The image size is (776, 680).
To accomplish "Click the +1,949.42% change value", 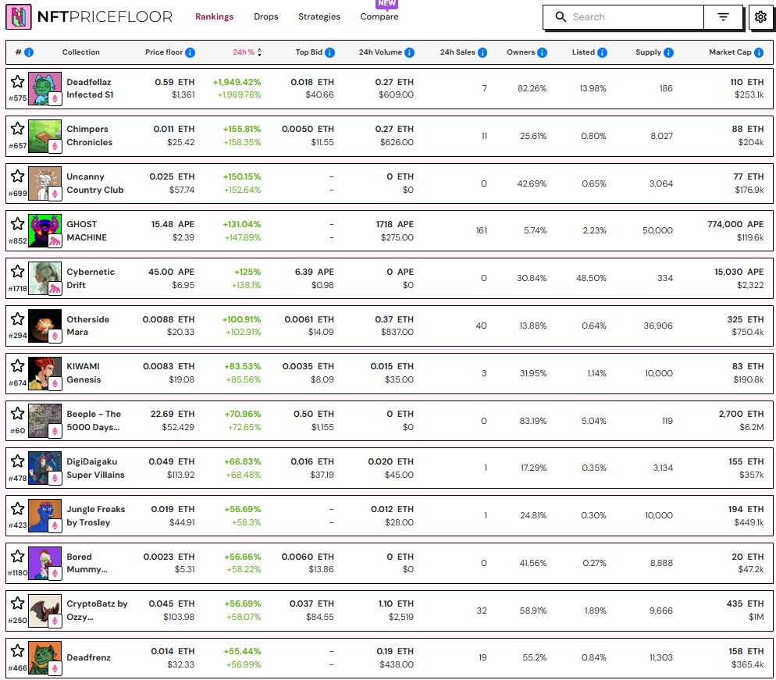I will tap(237, 82).
